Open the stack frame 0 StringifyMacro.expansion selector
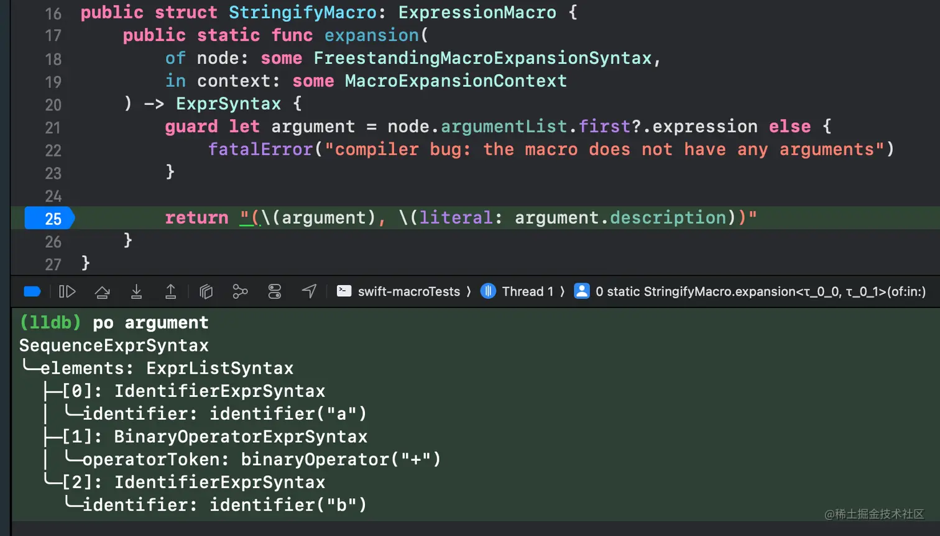Viewport: 940px width, 536px height. click(750, 291)
